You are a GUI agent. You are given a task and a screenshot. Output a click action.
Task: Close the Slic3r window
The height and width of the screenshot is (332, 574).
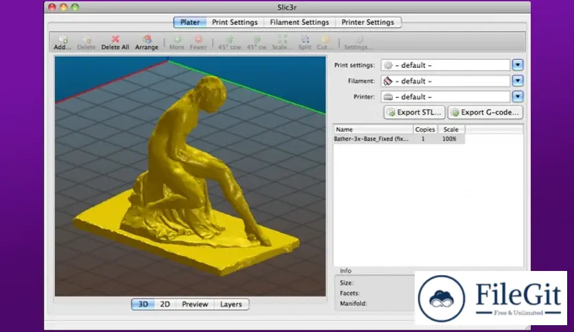(52, 7)
